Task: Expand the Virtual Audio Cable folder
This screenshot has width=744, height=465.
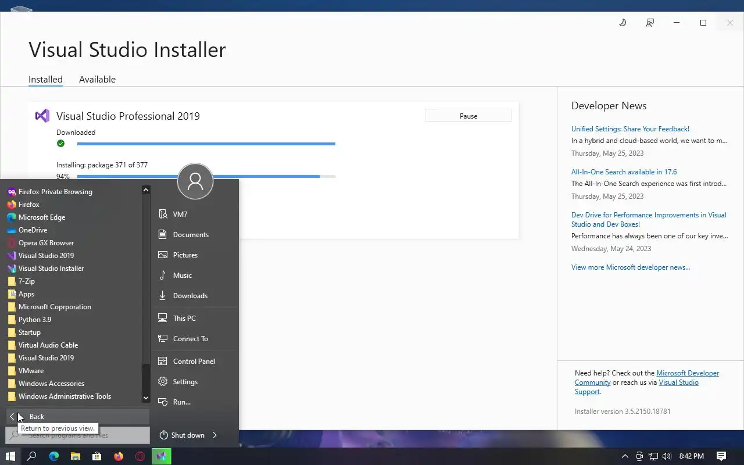Action: point(73,345)
